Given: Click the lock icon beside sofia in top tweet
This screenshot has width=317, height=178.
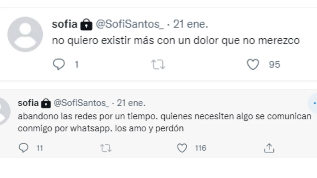Looking at the screenshot, I should (x=86, y=25).
